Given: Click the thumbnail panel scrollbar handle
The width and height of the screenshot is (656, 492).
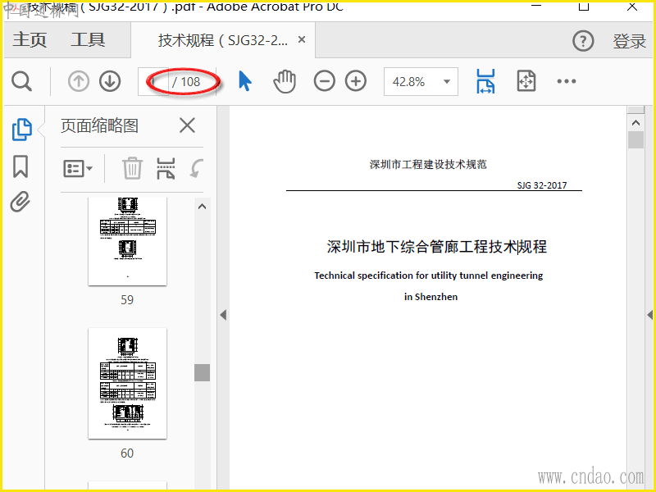Looking at the screenshot, I should (x=202, y=372).
